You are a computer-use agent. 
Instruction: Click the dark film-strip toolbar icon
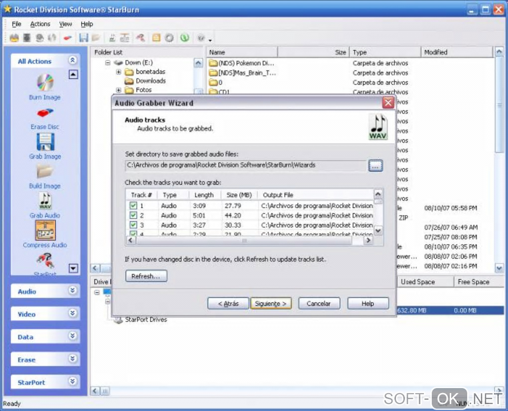pyautogui.click(x=27, y=38)
